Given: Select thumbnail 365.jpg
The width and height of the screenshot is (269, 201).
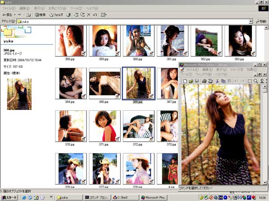Looking at the screenshot, I should 104,84.
